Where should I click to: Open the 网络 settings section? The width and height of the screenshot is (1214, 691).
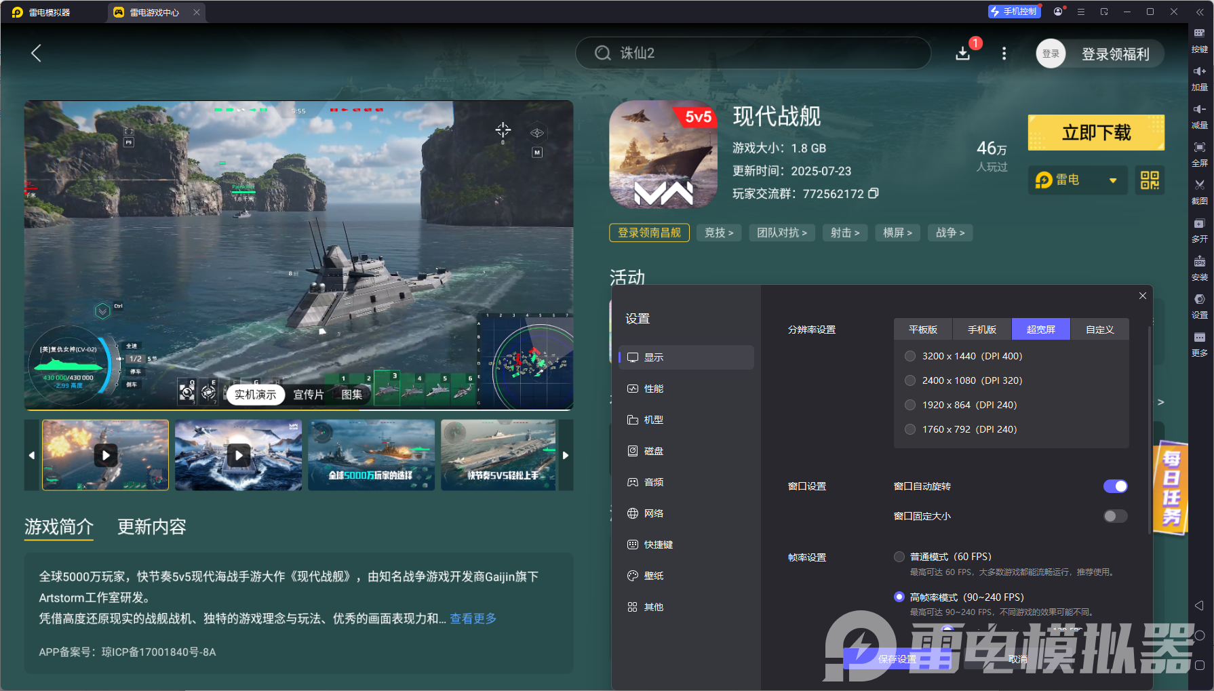coord(686,513)
